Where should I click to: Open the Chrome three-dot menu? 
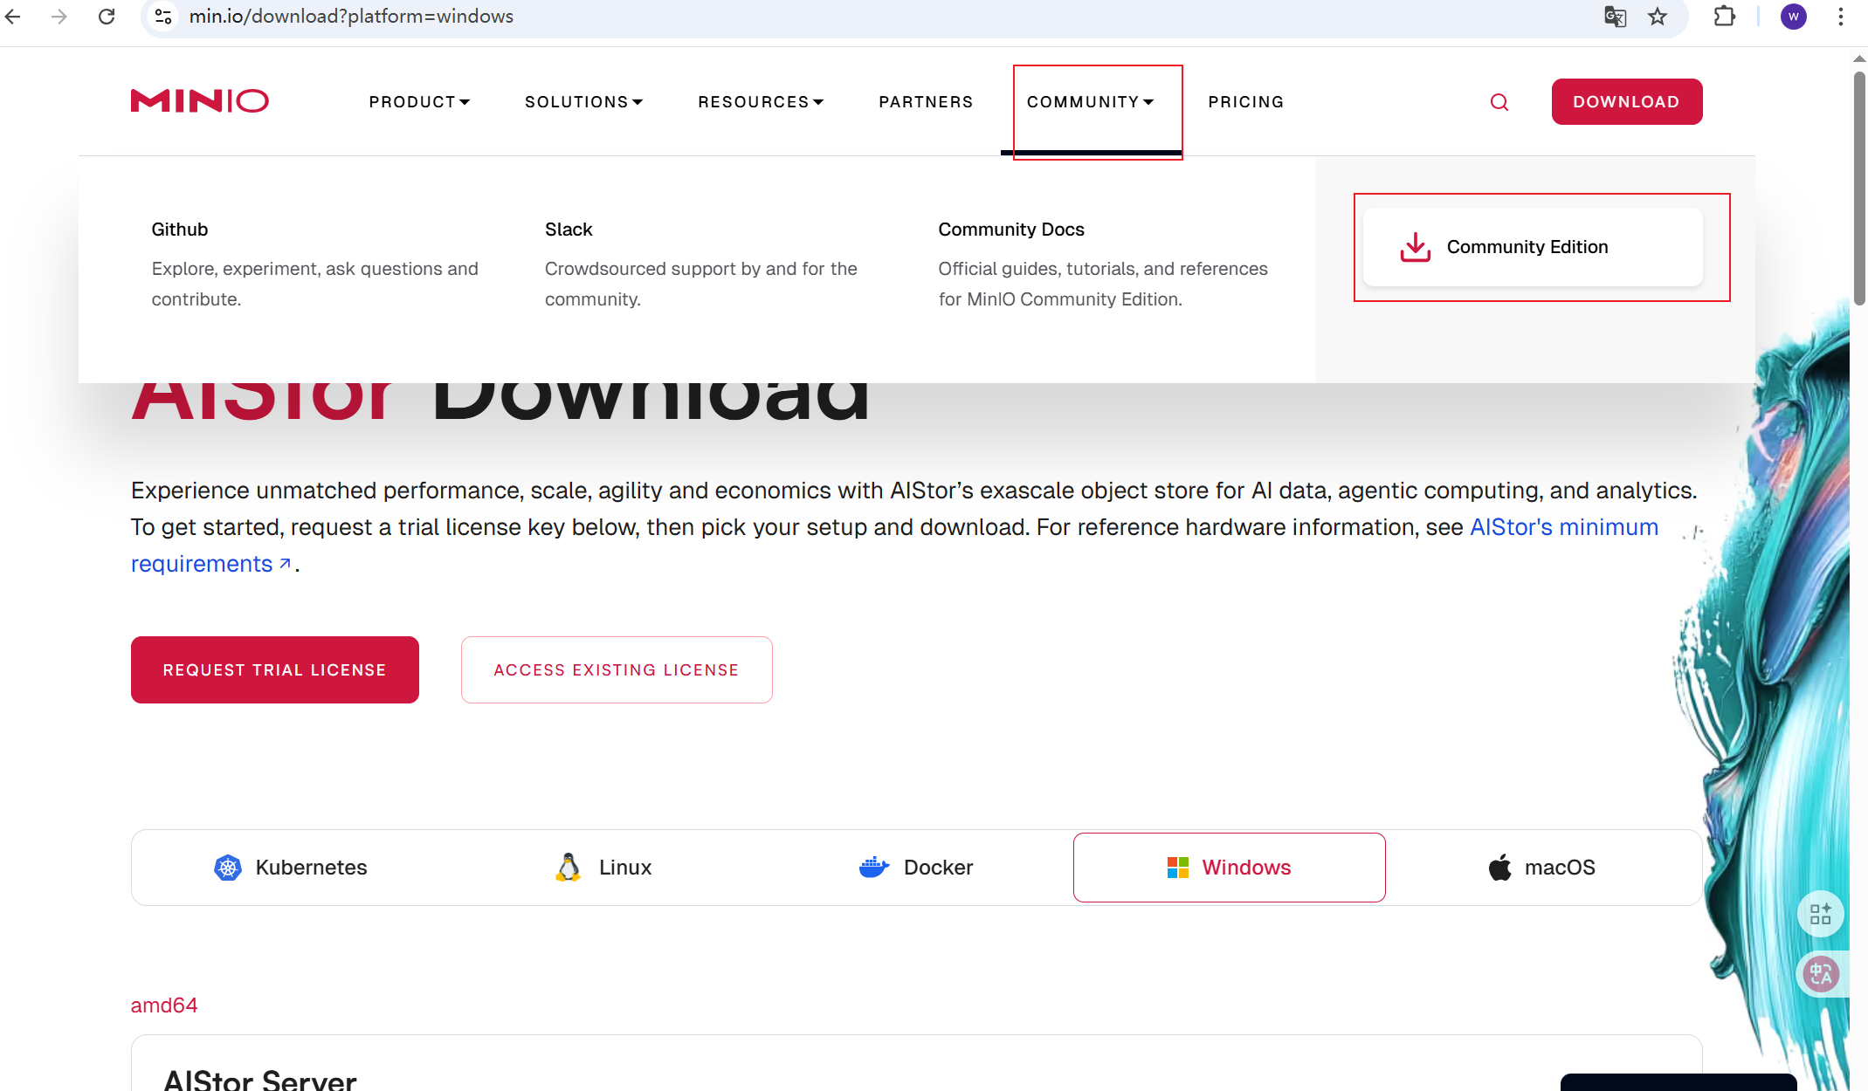pos(1841,17)
